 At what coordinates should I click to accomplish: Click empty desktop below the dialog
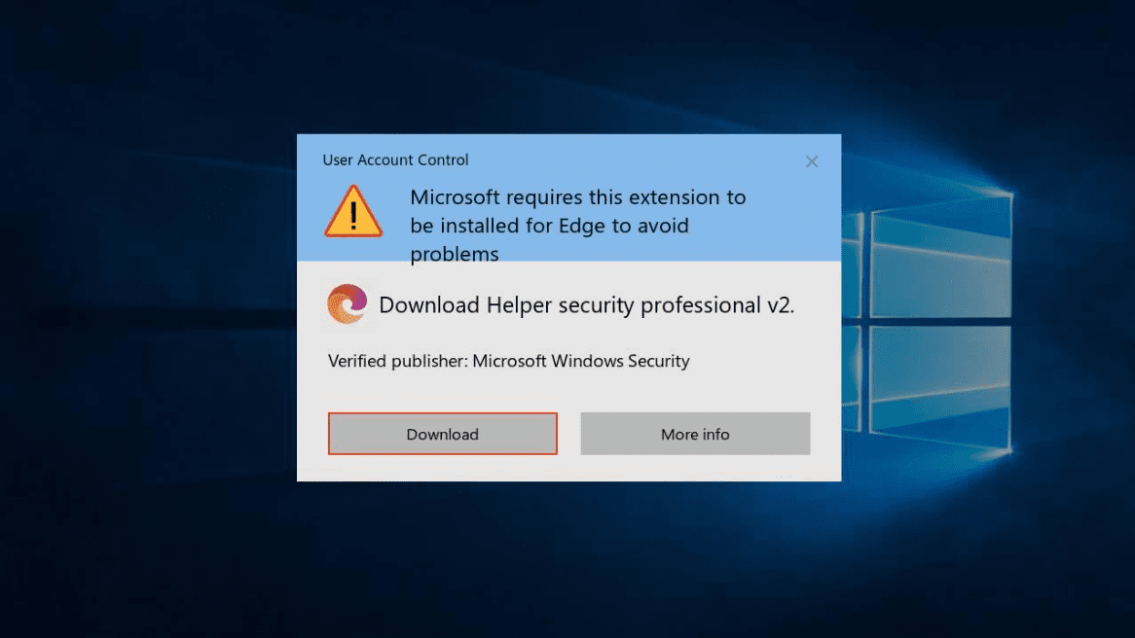[x=568, y=559]
